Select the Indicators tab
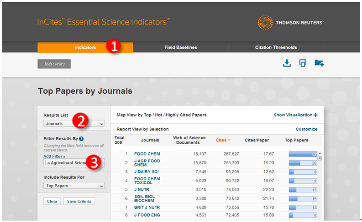 pos(85,47)
